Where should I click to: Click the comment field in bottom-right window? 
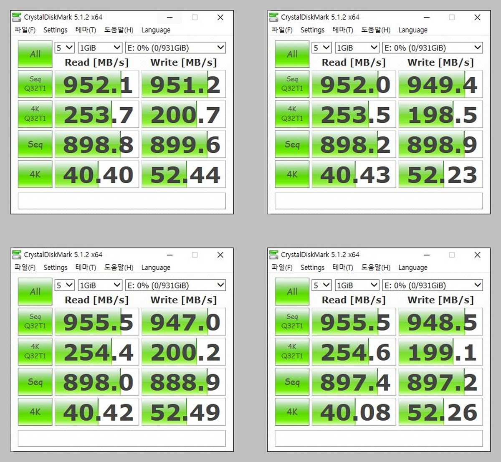coord(379,438)
